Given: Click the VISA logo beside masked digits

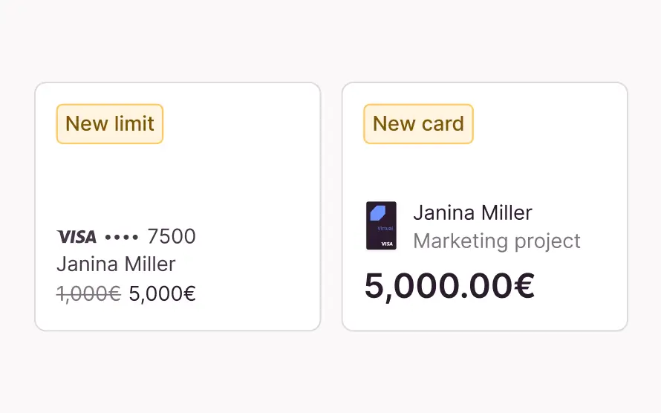Looking at the screenshot, I should click(x=76, y=237).
